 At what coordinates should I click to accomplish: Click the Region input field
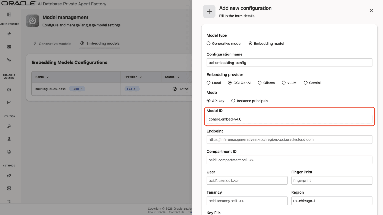pos(332,201)
